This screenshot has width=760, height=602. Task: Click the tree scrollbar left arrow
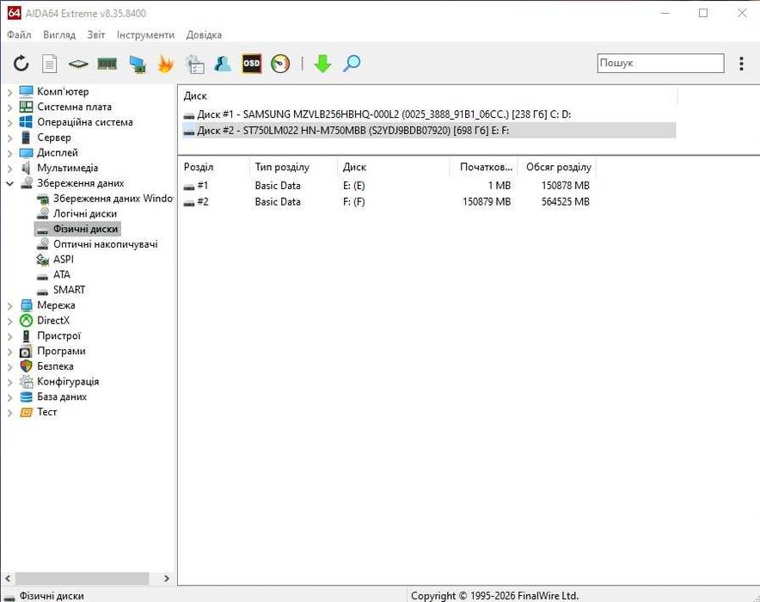[8, 578]
